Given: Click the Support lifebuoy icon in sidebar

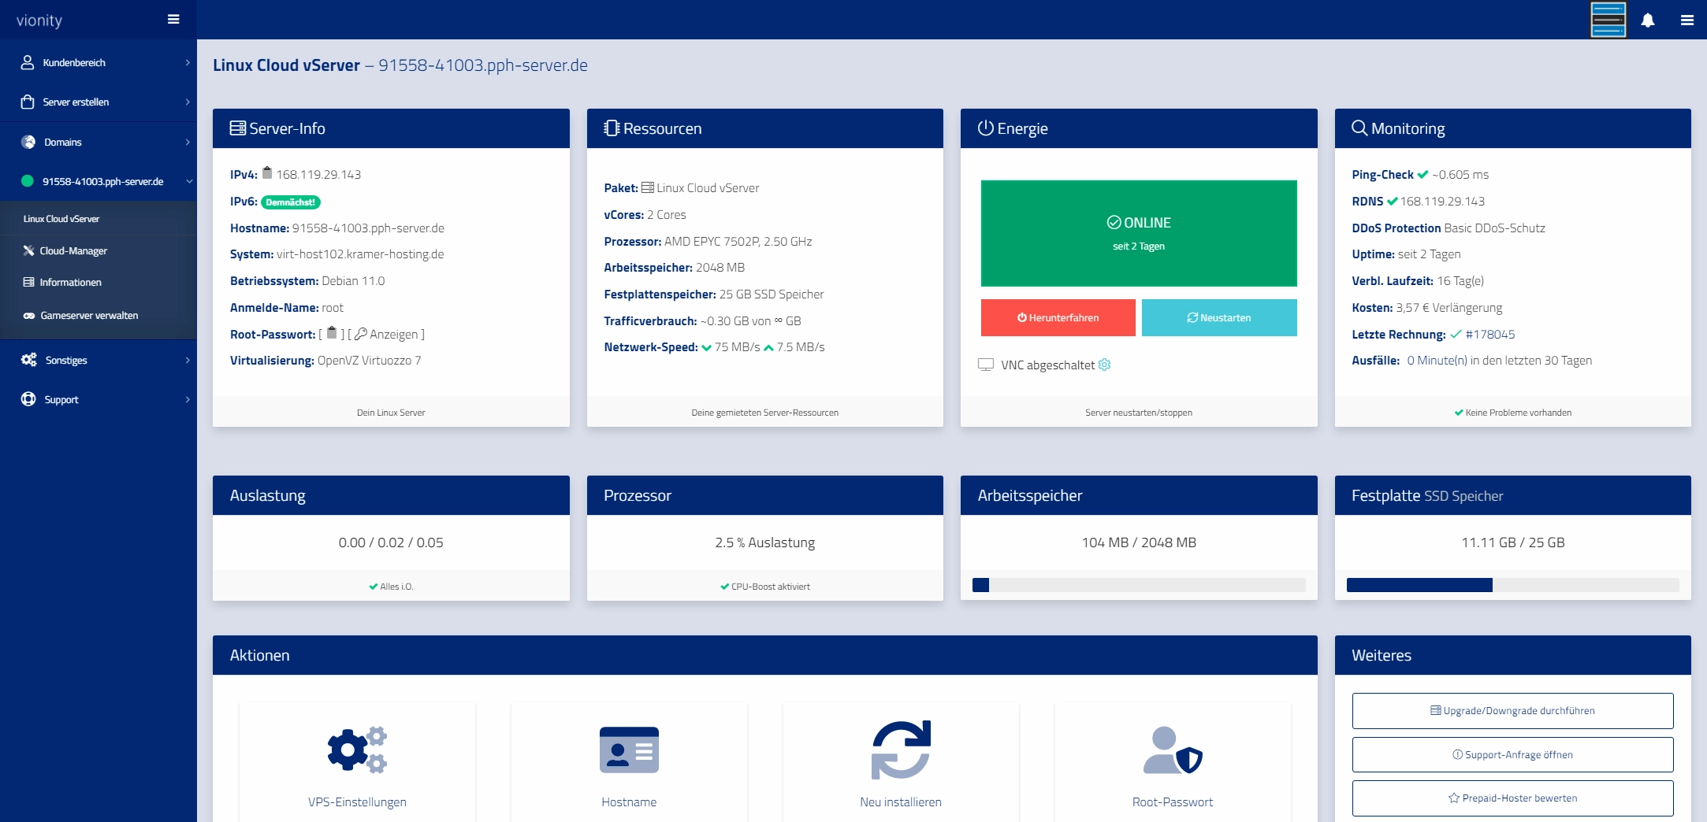Looking at the screenshot, I should (28, 399).
